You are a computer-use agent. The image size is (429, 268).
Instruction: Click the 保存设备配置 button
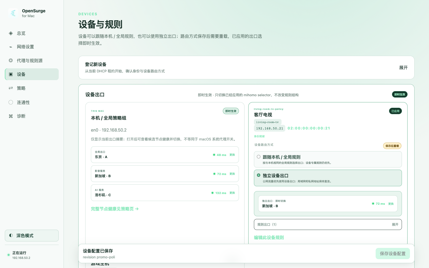[393, 254]
